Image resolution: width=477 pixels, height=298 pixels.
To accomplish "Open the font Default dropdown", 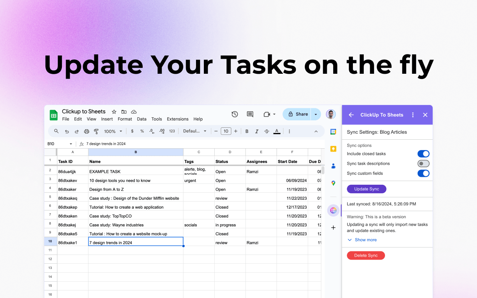I will [x=195, y=131].
